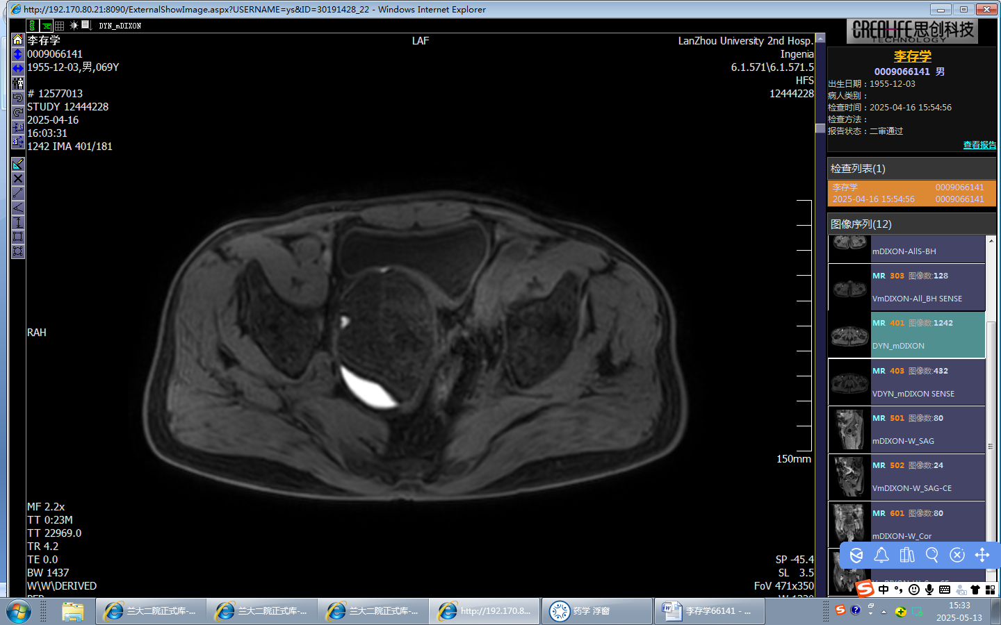Flip the image horizontally with the blue left-right arrow
The width and height of the screenshot is (1001, 625).
point(18,68)
